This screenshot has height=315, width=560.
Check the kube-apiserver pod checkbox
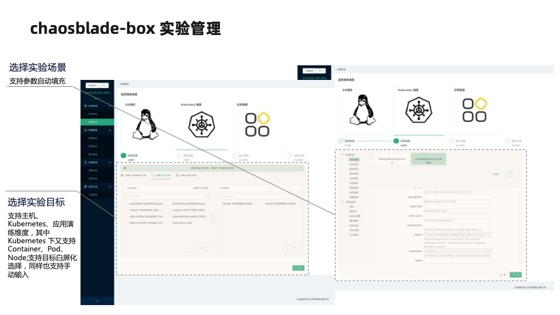(x=170, y=216)
